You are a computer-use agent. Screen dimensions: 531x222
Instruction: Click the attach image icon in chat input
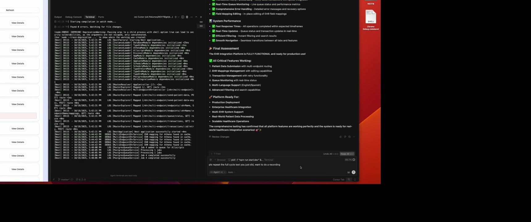point(349,172)
